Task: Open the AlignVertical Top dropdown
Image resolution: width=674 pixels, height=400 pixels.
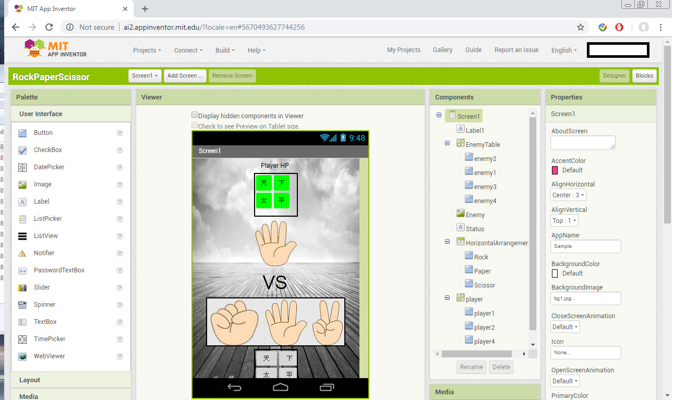Action: click(x=564, y=221)
